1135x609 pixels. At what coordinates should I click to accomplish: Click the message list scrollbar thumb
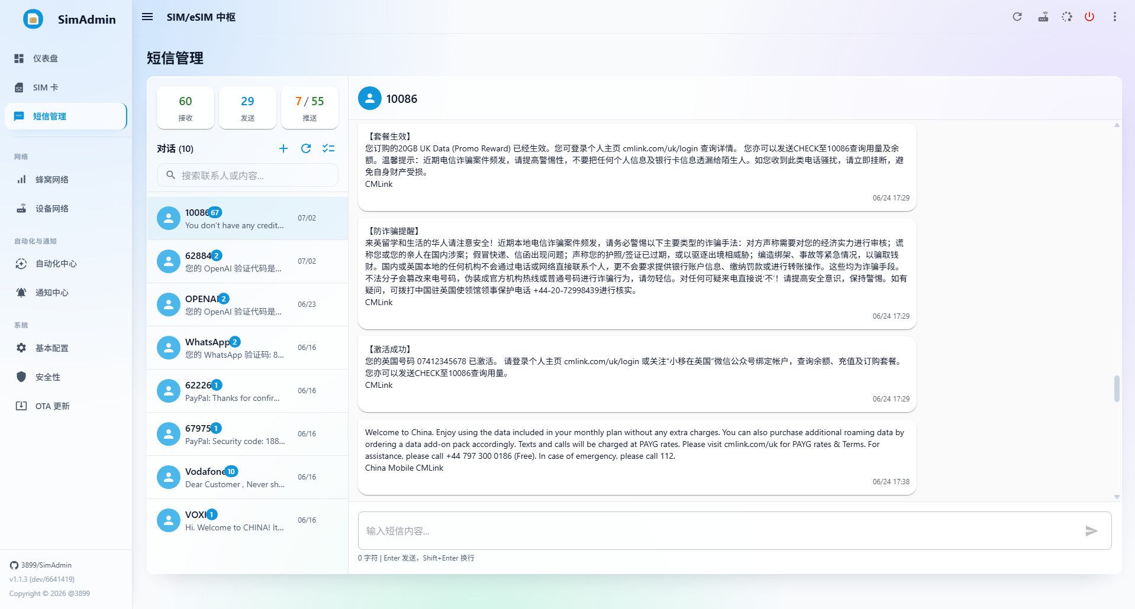(x=1117, y=388)
